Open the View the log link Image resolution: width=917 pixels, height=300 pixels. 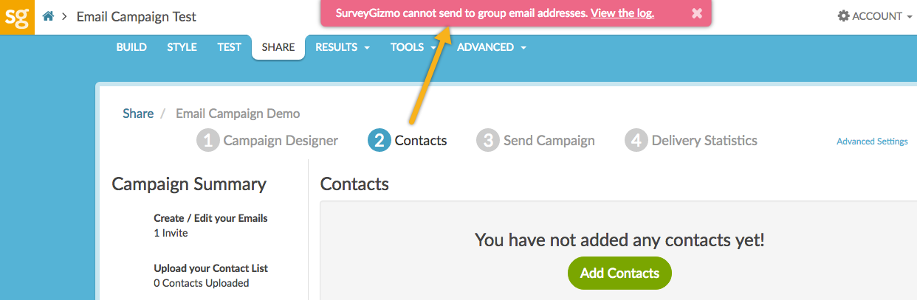tap(622, 13)
